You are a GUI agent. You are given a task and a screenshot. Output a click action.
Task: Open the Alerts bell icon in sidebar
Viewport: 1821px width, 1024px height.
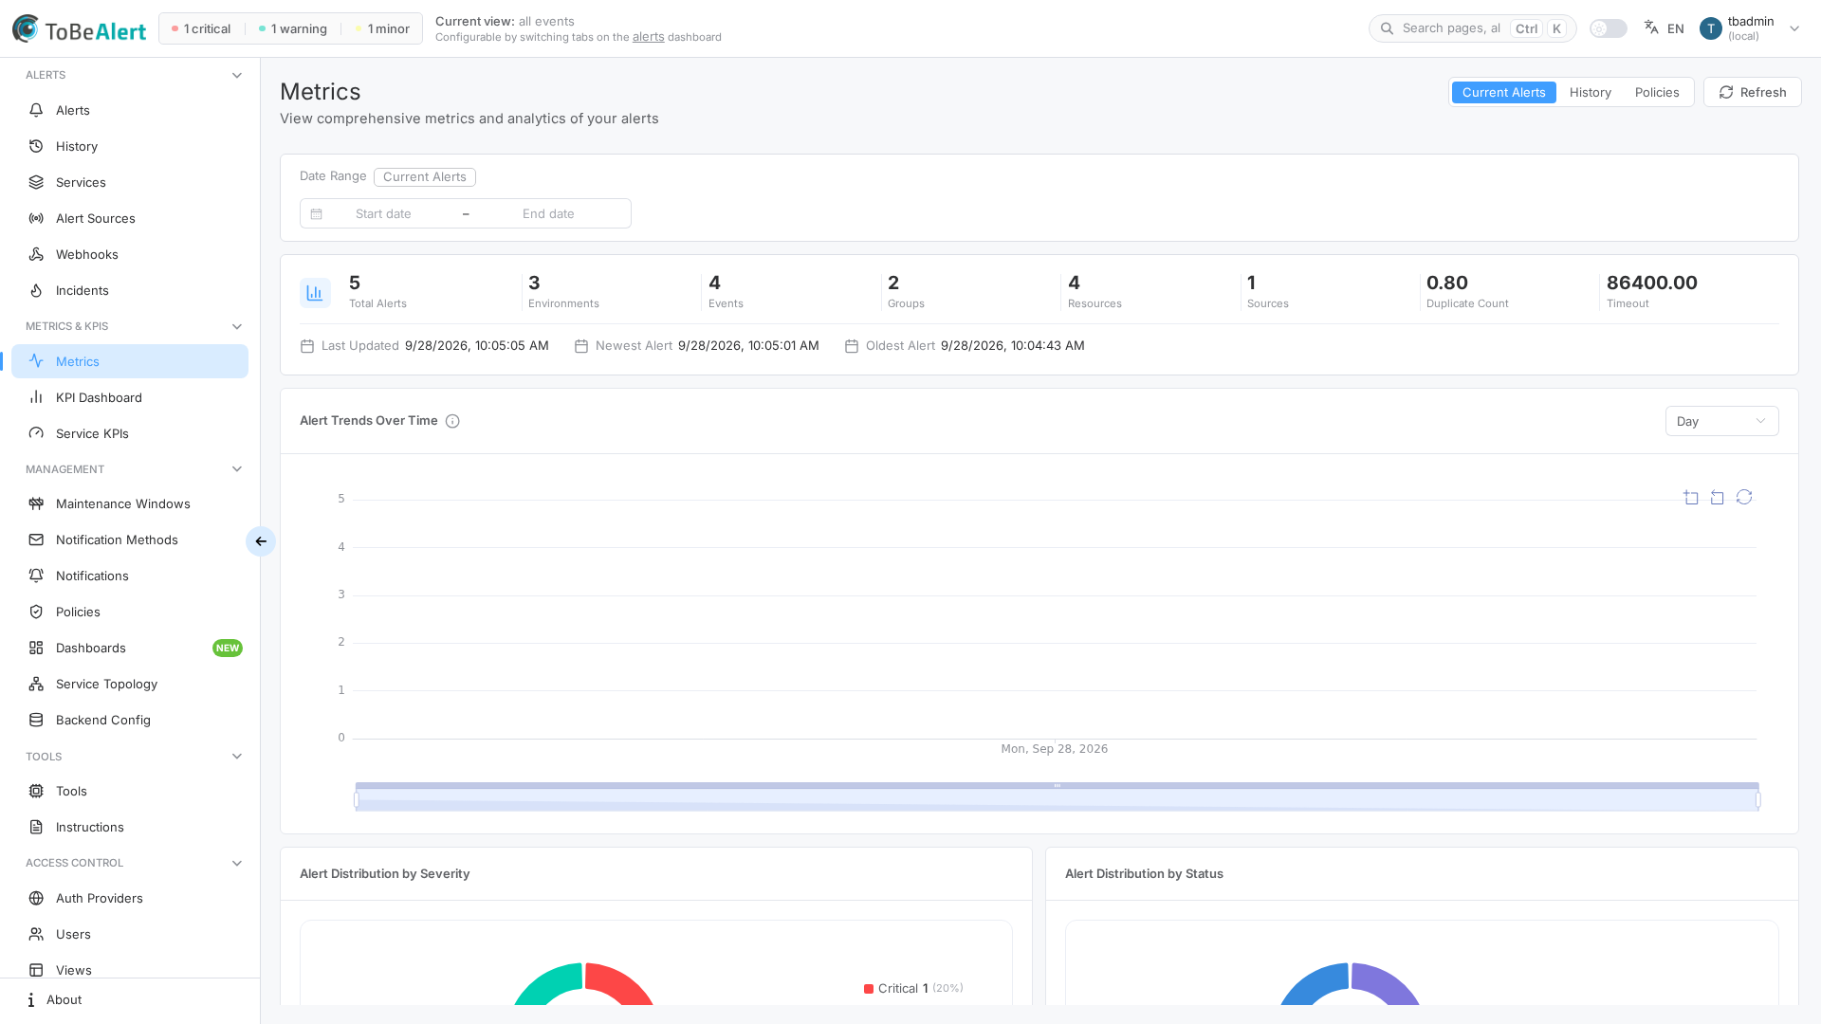[x=36, y=110]
